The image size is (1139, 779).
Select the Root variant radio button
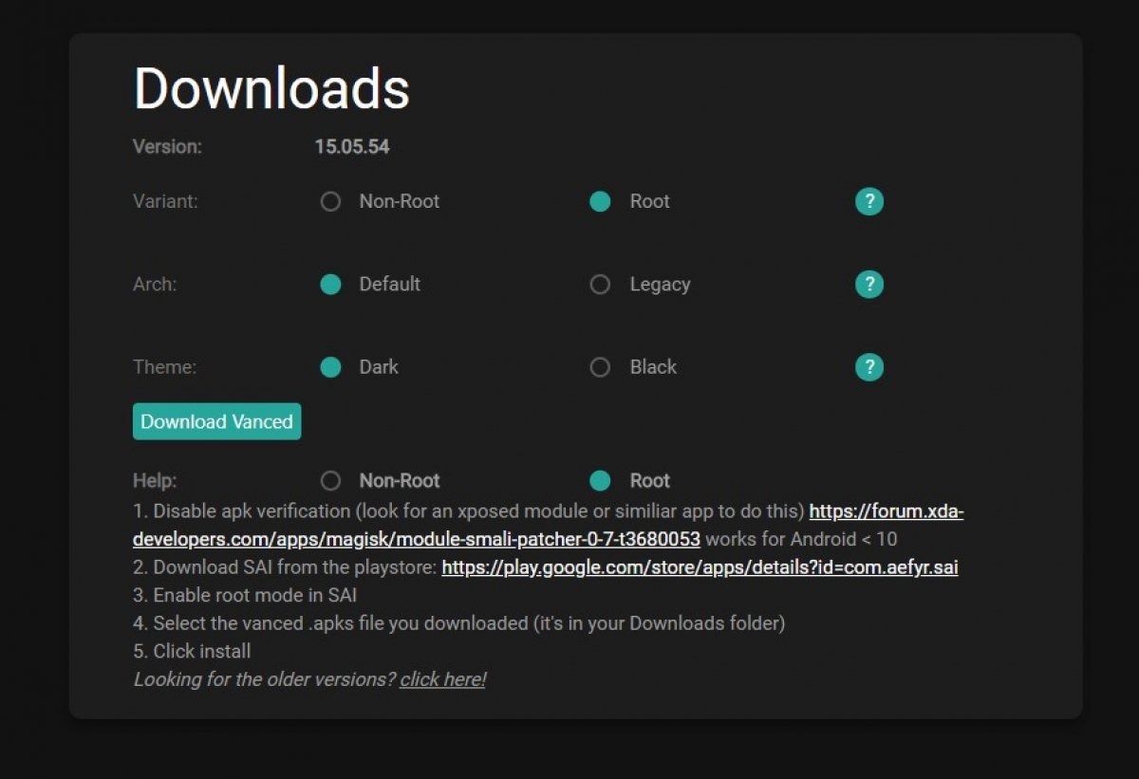600,201
